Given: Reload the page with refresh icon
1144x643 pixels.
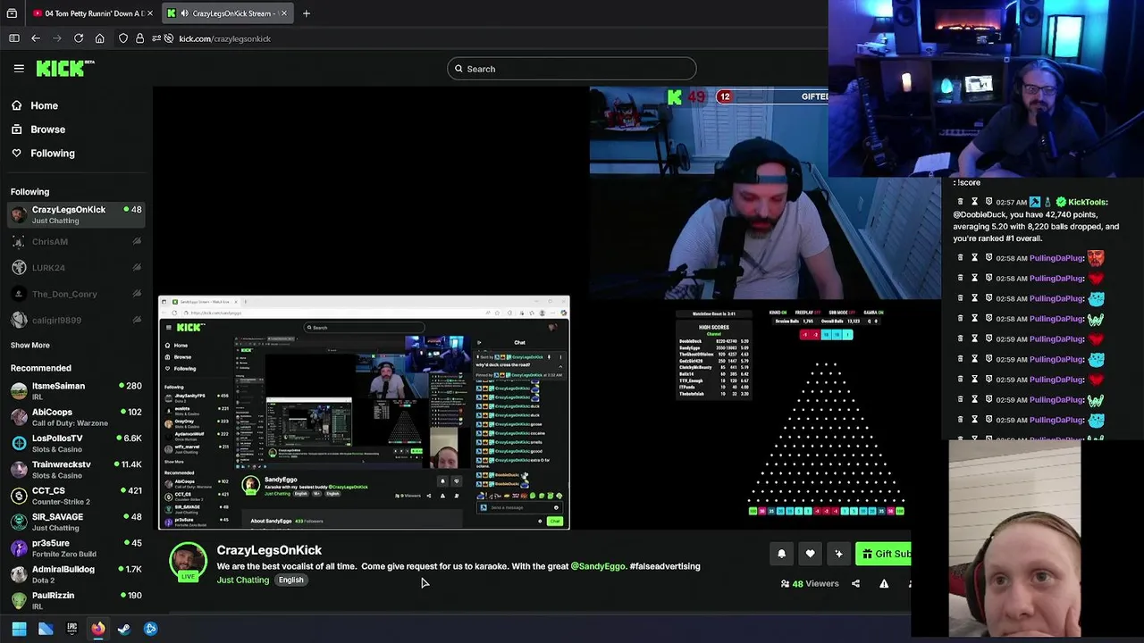Looking at the screenshot, I should pyautogui.click(x=79, y=38).
